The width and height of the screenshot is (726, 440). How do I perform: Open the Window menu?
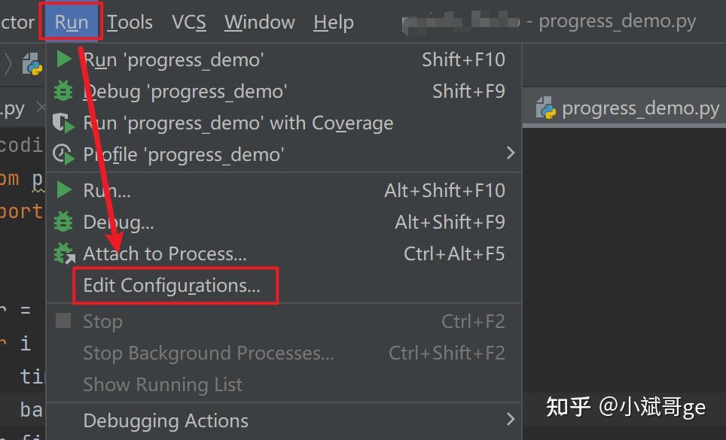tap(259, 22)
